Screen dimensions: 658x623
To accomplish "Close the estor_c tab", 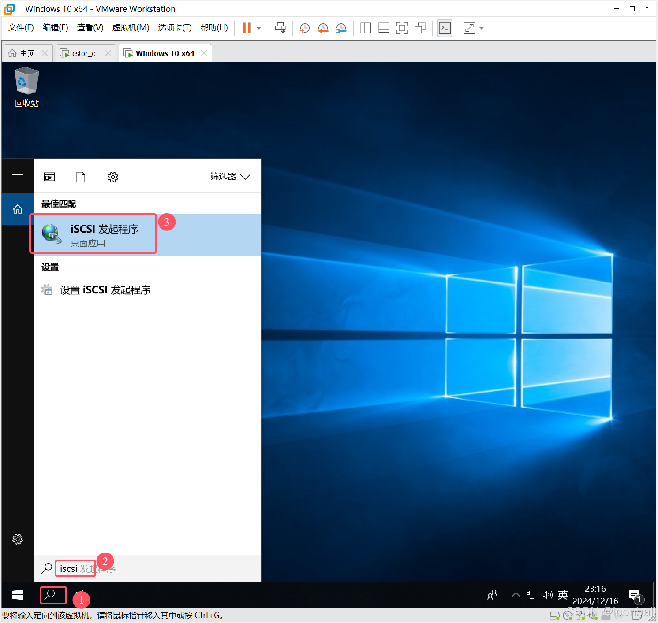I will point(108,53).
